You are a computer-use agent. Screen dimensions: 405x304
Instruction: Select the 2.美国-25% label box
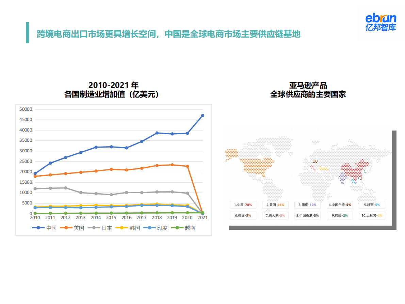(x=275, y=205)
